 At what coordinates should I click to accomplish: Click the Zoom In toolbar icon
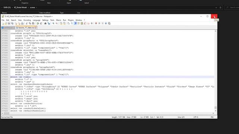pyautogui.click(x=53, y=23)
